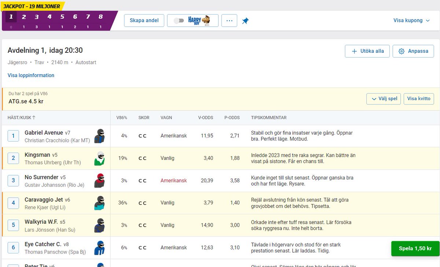The image size is (440, 267).
Task: Deselect horse number 4 Caravaggio Jet checkbox
Action: [13, 203]
